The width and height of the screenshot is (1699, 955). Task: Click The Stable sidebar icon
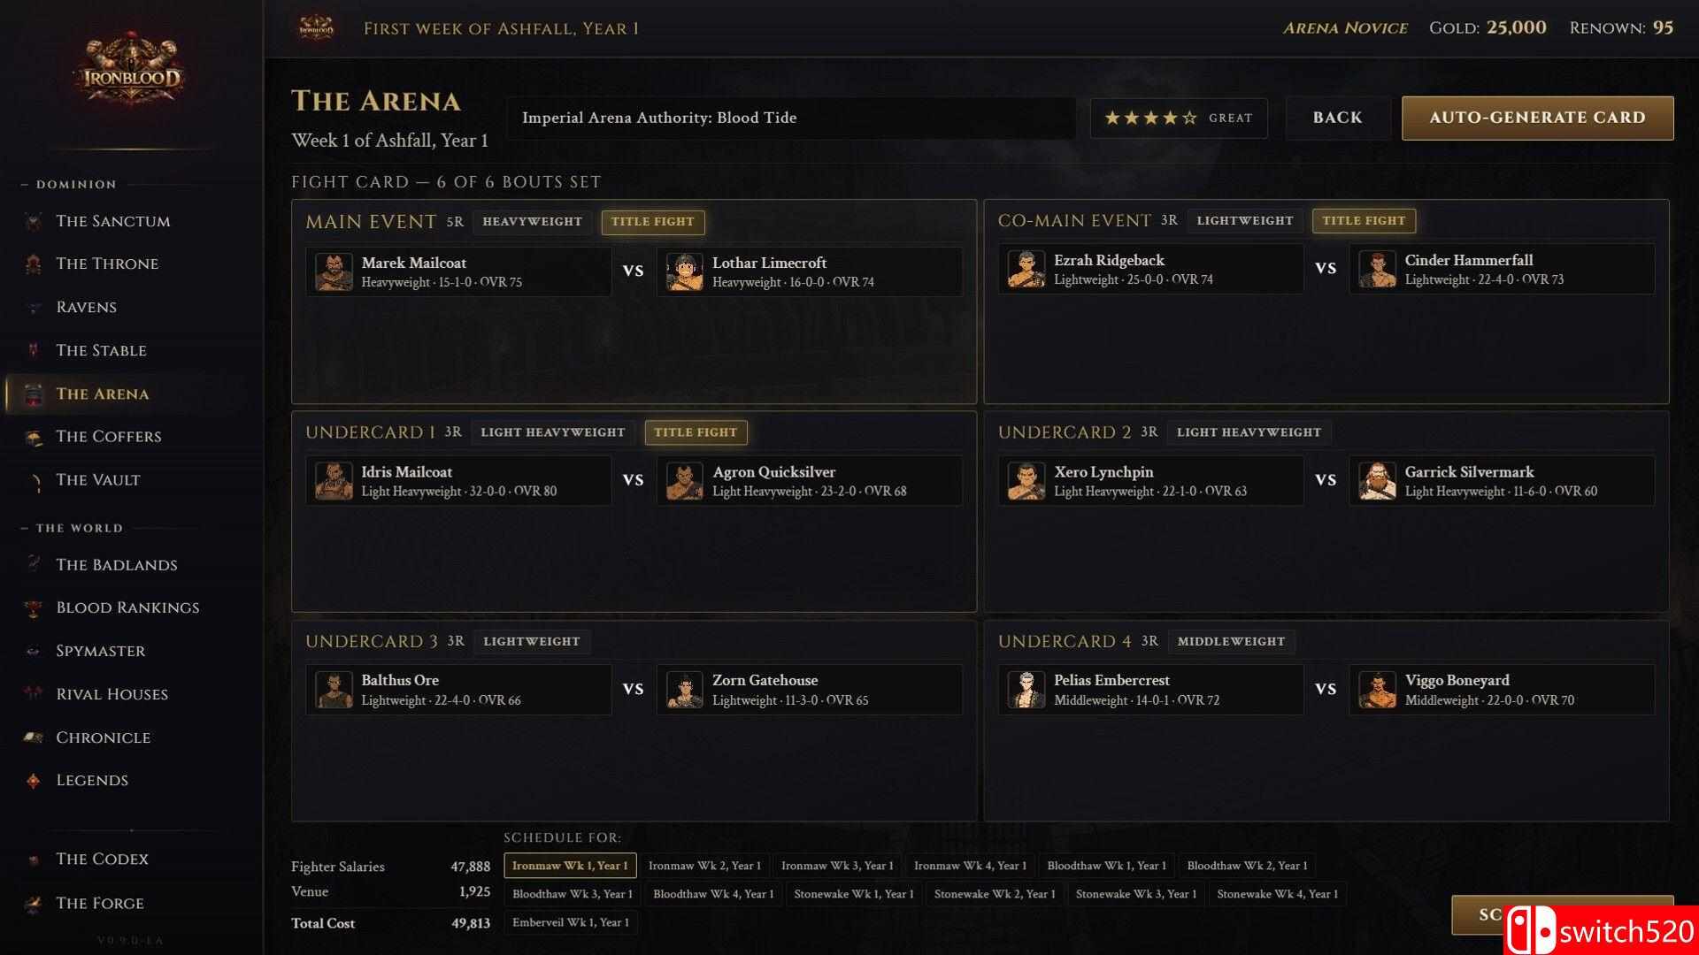click(34, 350)
